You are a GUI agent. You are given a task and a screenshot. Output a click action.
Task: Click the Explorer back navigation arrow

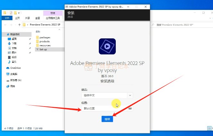5,25
